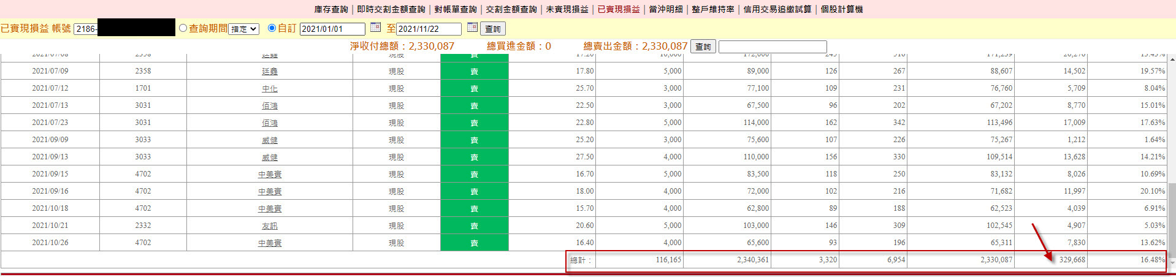Image resolution: width=1176 pixels, height=277 pixels.
Task: Open the 對帳單查詢 menu item
Action: [456, 9]
